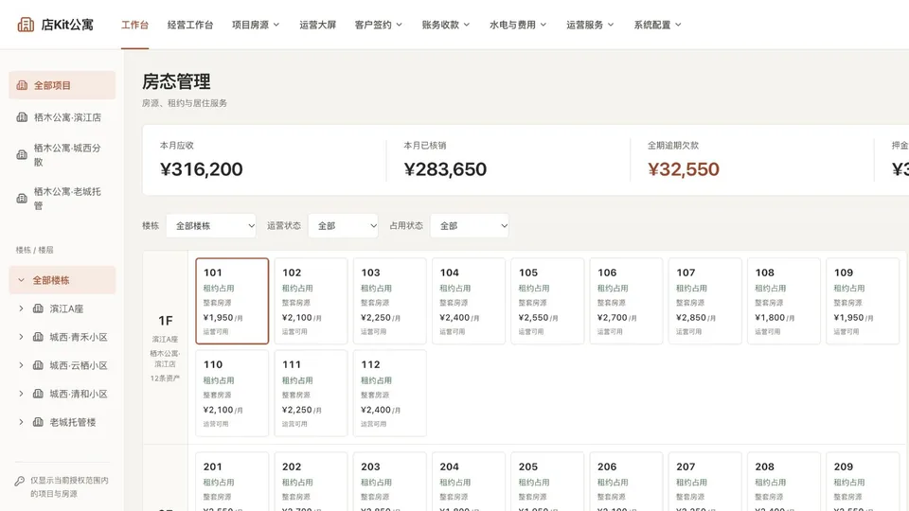Open room card 112

tap(389, 393)
